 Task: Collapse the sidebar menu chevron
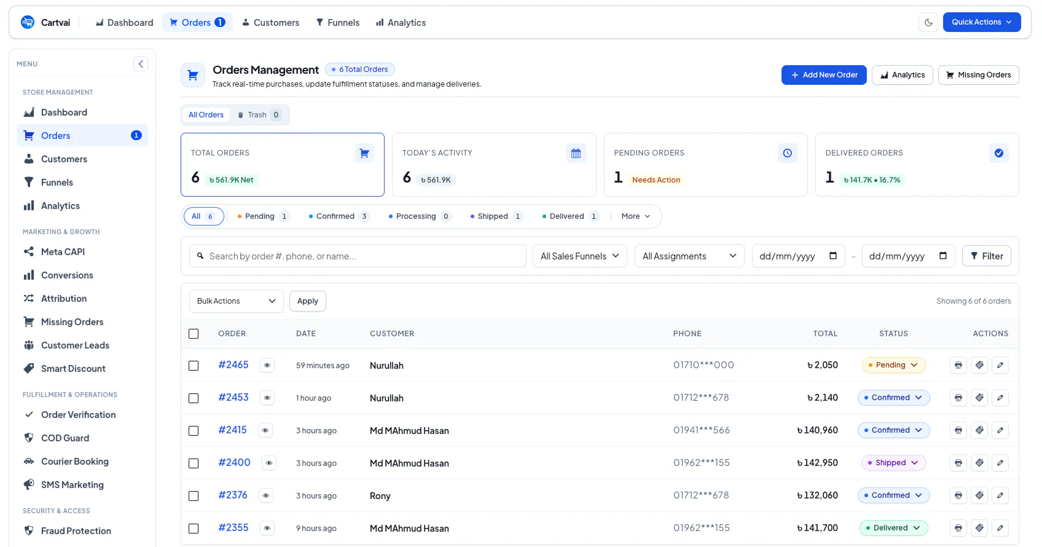click(x=141, y=64)
